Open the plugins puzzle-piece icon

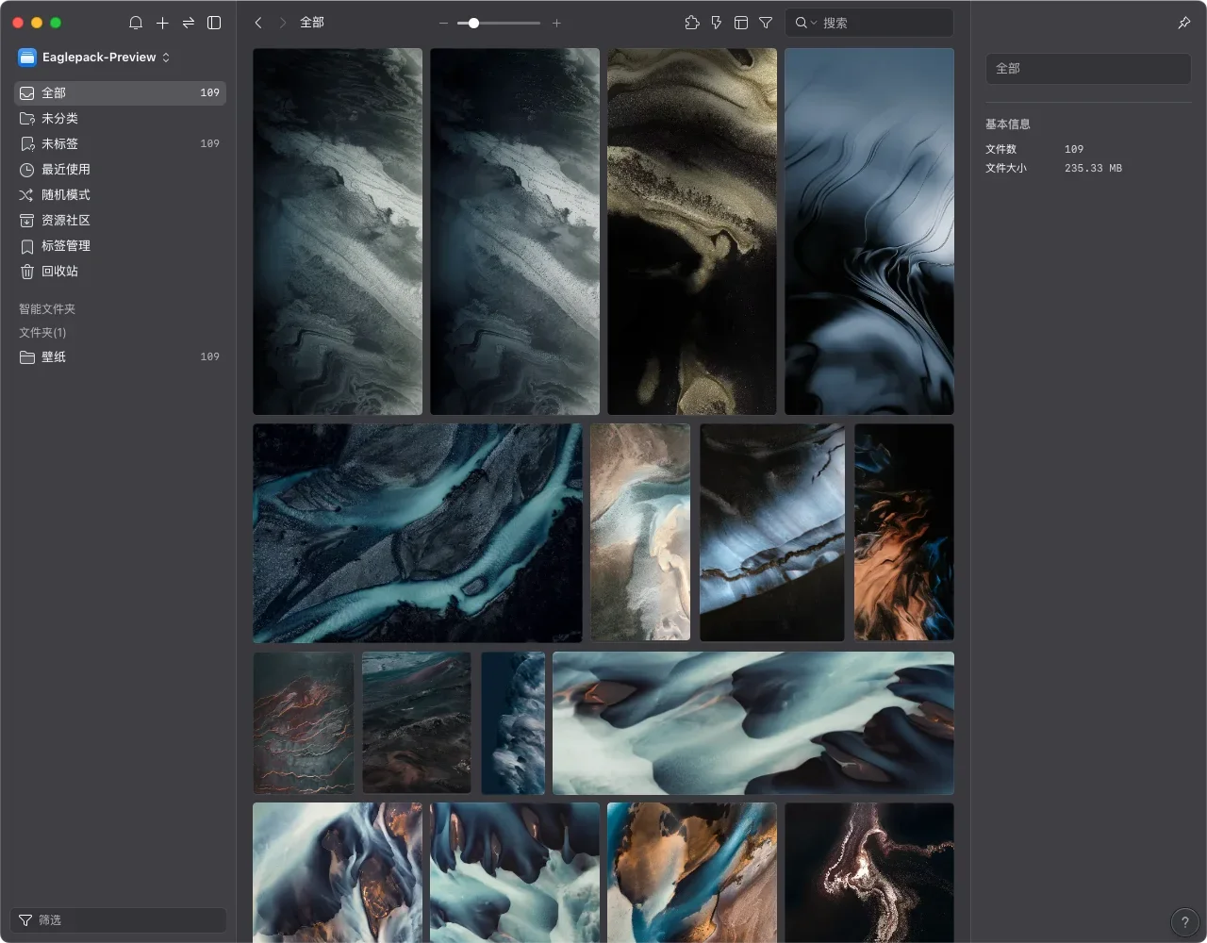692,23
